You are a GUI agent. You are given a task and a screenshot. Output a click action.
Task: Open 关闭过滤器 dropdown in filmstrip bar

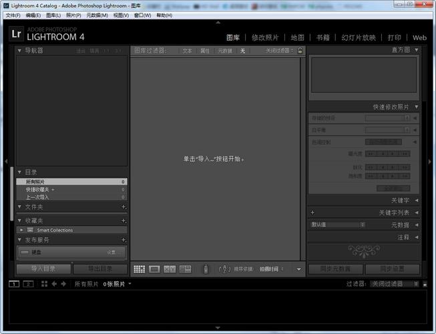tap(395, 284)
